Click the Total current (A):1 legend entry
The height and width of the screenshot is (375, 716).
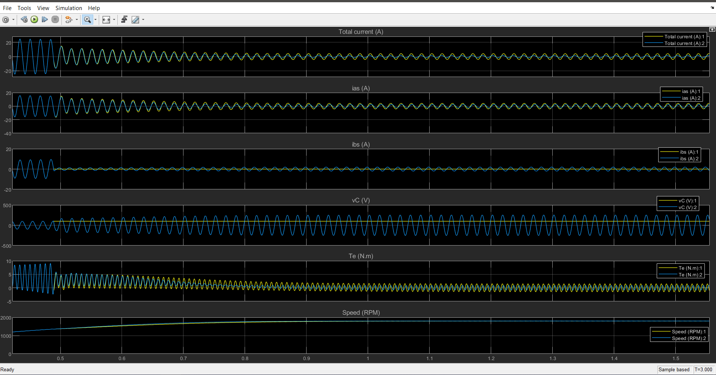tap(684, 36)
